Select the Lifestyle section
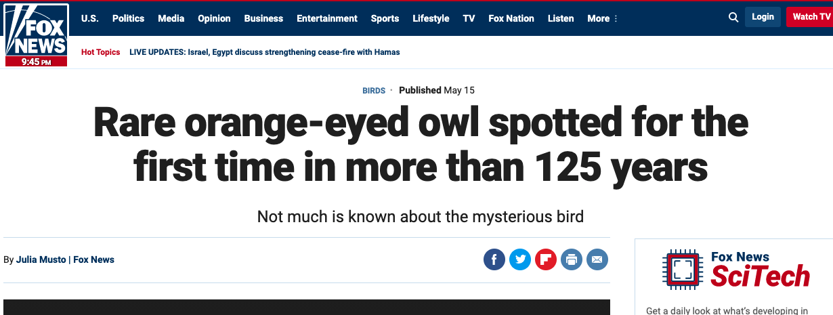This screenshot has height=315, width=833. click(431, 18)
